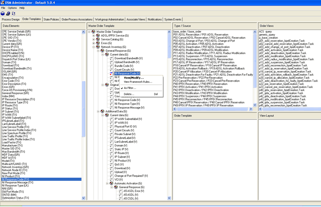Expand the Service Catalog node
The height and width of the screenshot is (207, 321).
click(93, 40)
